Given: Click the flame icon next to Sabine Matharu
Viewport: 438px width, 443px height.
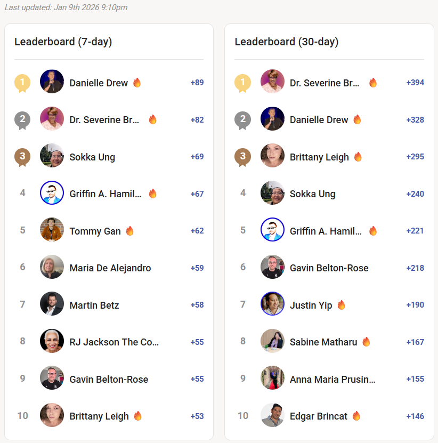Looking at the screenshot, I should click(366, 342).
